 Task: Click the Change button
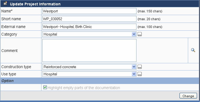188,96
